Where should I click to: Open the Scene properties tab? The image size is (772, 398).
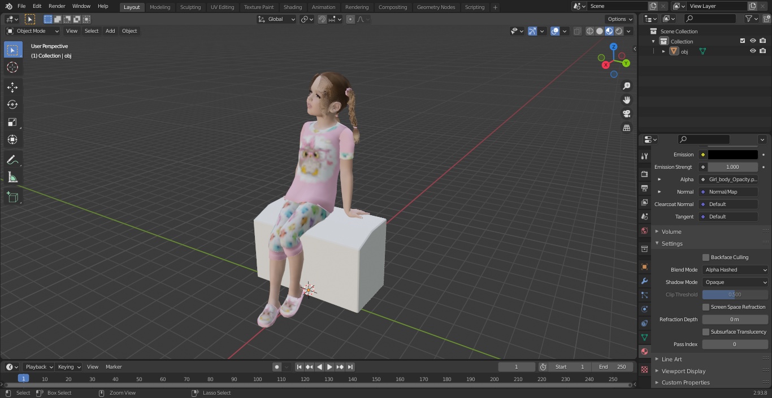point(644,216)
